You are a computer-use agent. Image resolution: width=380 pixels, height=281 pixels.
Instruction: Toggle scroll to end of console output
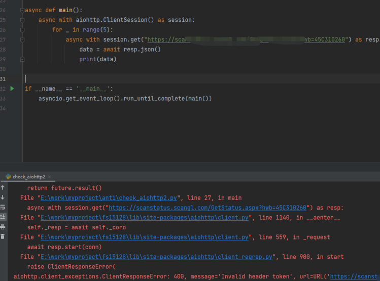click(x=3, y=217)
